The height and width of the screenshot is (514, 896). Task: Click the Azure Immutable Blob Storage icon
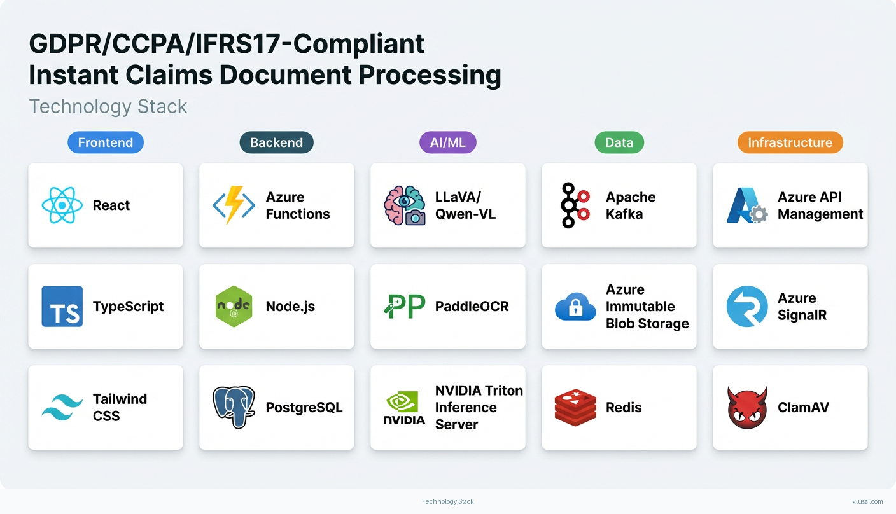coord(575,306)
